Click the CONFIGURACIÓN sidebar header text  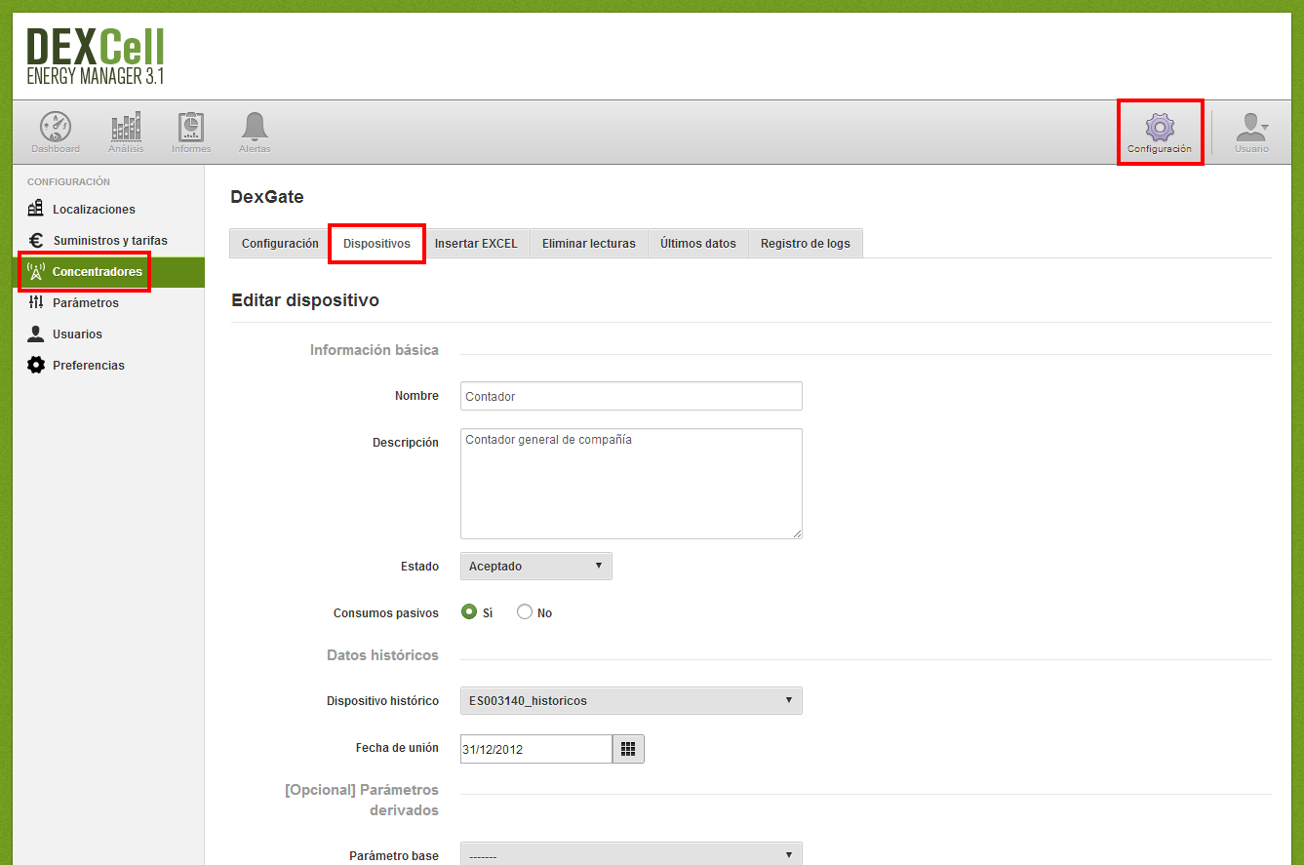click(68, 182)
